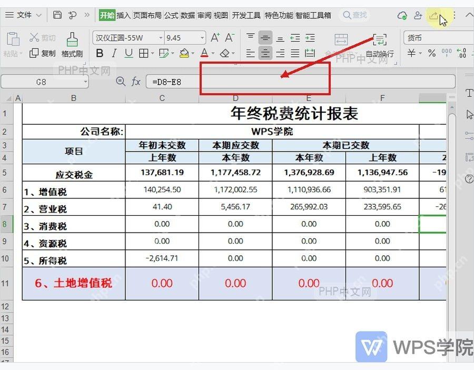
Task: Open the 数据 tab
Action: (187, 15)
